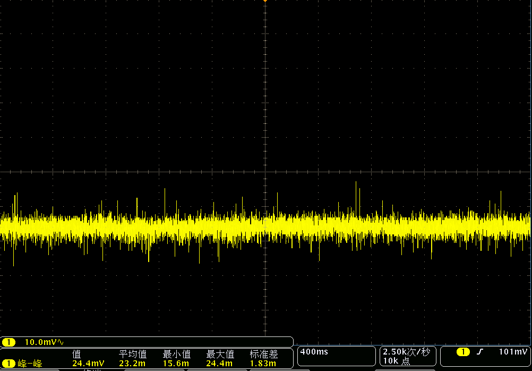Click the 24.4m value under 最大值
The width and height of the screenshot is (532, 371).
tap(219, 364)
